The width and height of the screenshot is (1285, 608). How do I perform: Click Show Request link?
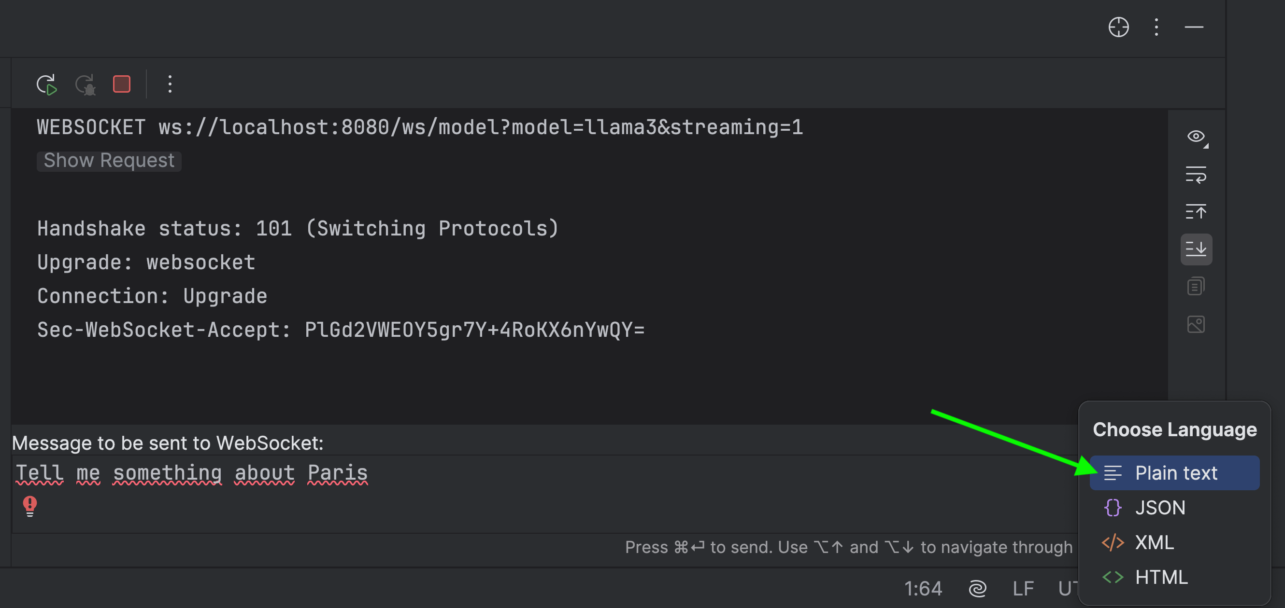(x=109, y=161)
